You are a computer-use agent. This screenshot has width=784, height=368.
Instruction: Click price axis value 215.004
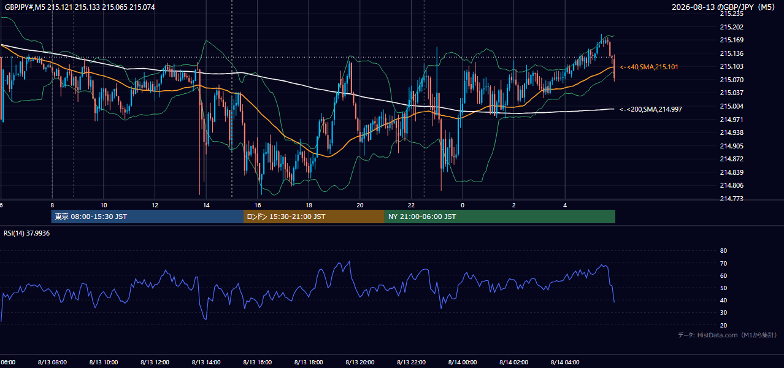(x=731, y=107)
